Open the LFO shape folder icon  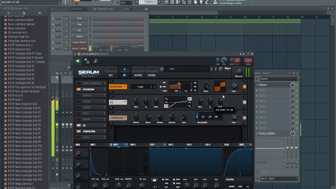pos(154,180)
